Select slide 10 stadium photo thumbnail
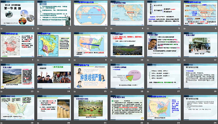The image size is (218, 124). (x=127, y=45)
